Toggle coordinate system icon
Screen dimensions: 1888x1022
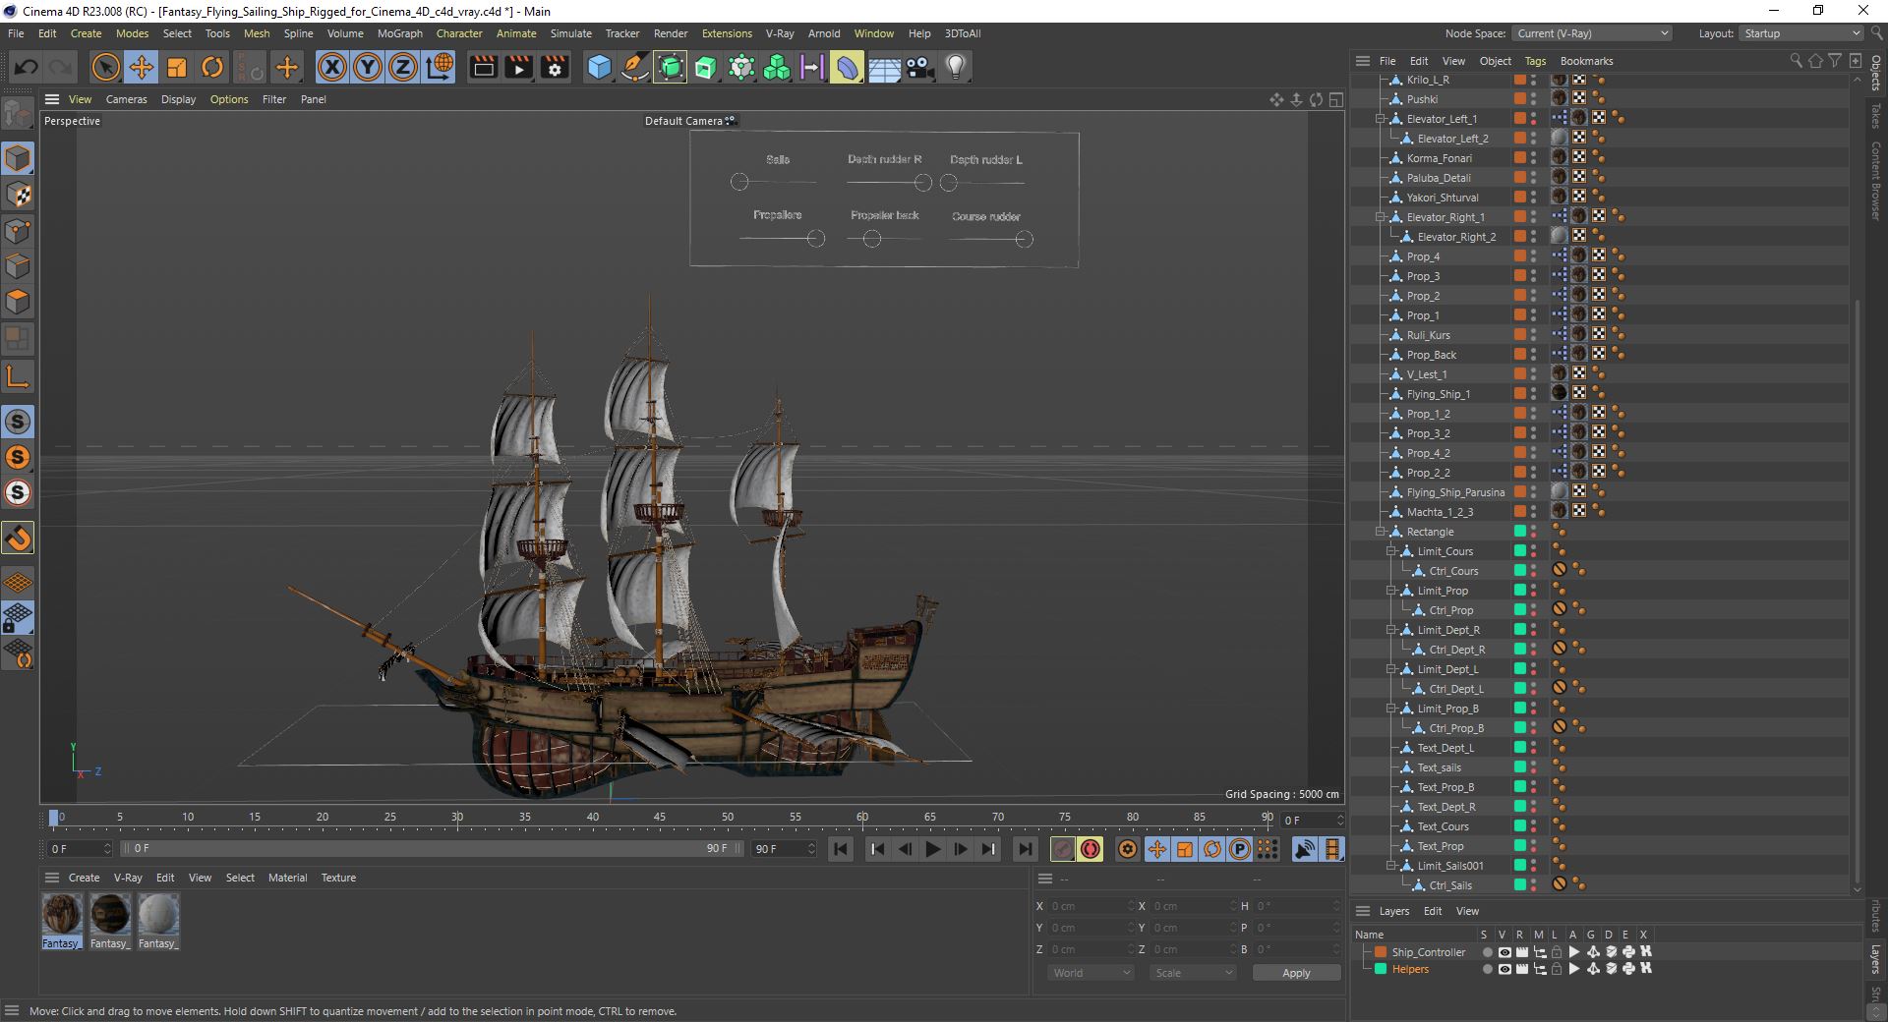(440, 67)
